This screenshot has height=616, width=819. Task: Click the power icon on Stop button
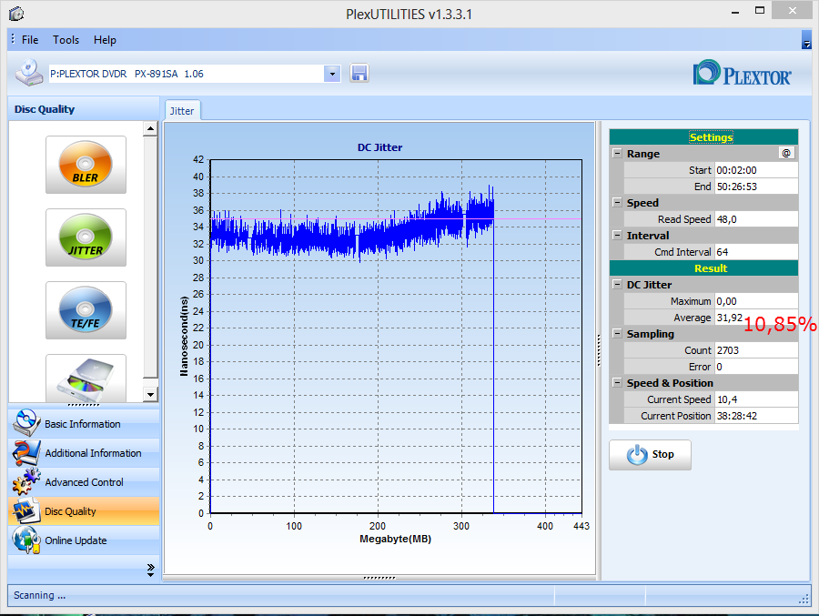pyautogui.click(x=637, y=455)
